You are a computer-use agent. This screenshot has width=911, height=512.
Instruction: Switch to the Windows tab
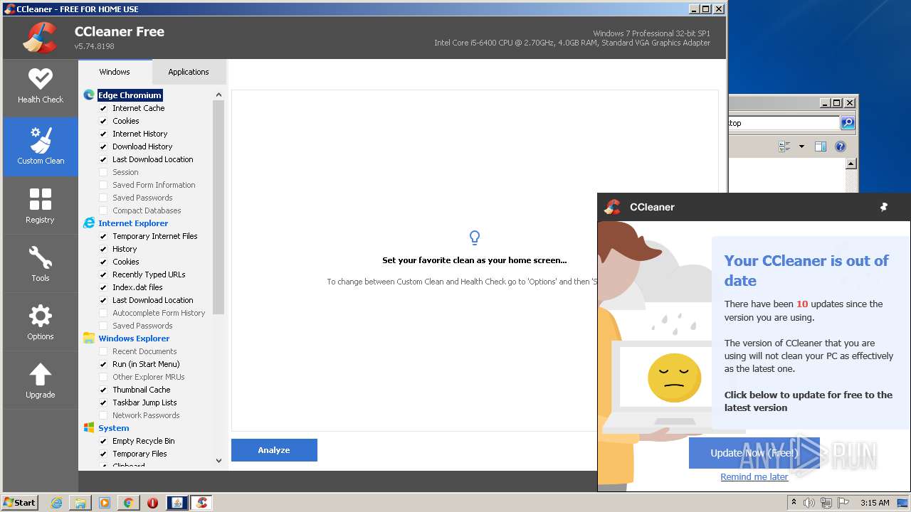point(115,72)
